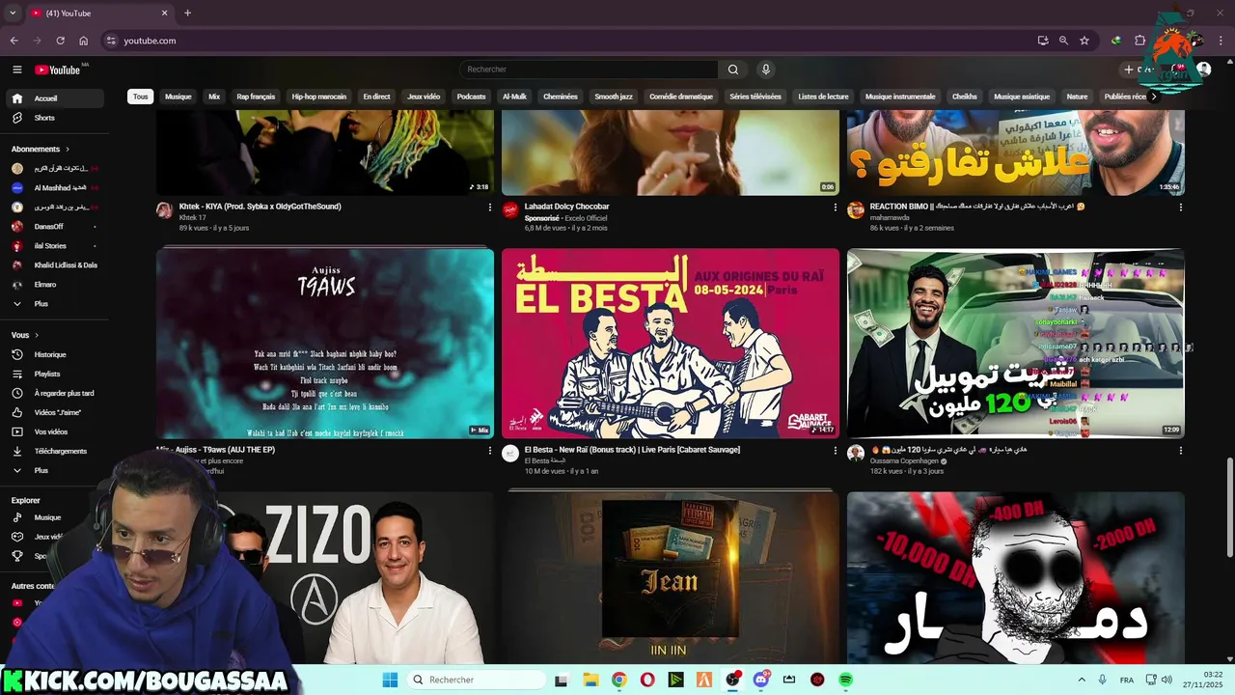Screen dimensions: 1235x695
Task: Click the zoom magnifier in address bar
Action: (x=1063, y=41)
